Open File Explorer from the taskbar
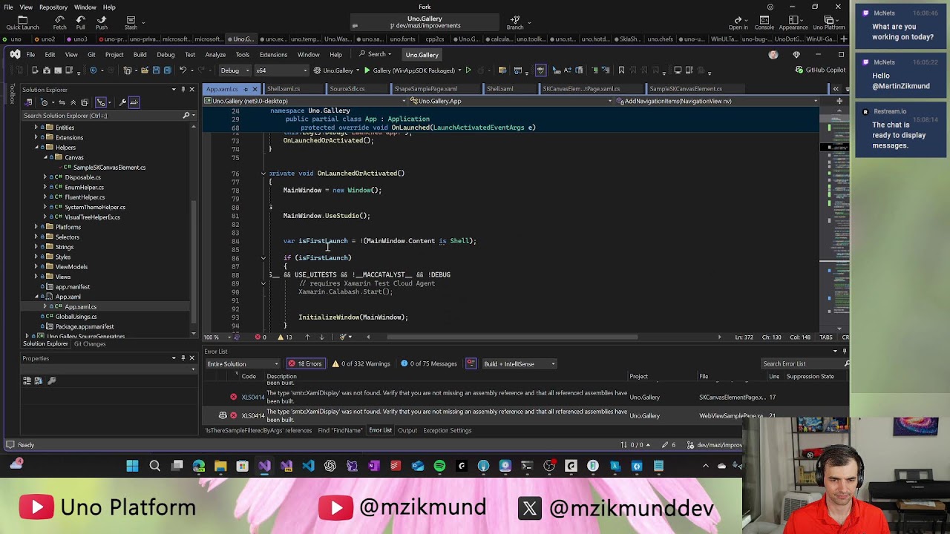Screen dimensions: 950x534 point(220,466)
